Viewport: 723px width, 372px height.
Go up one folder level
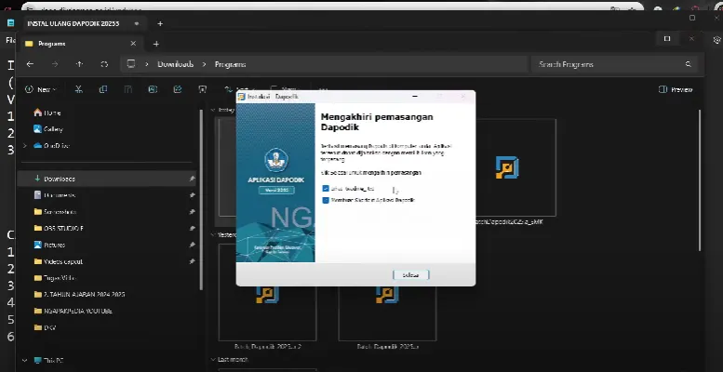(79, 64)
